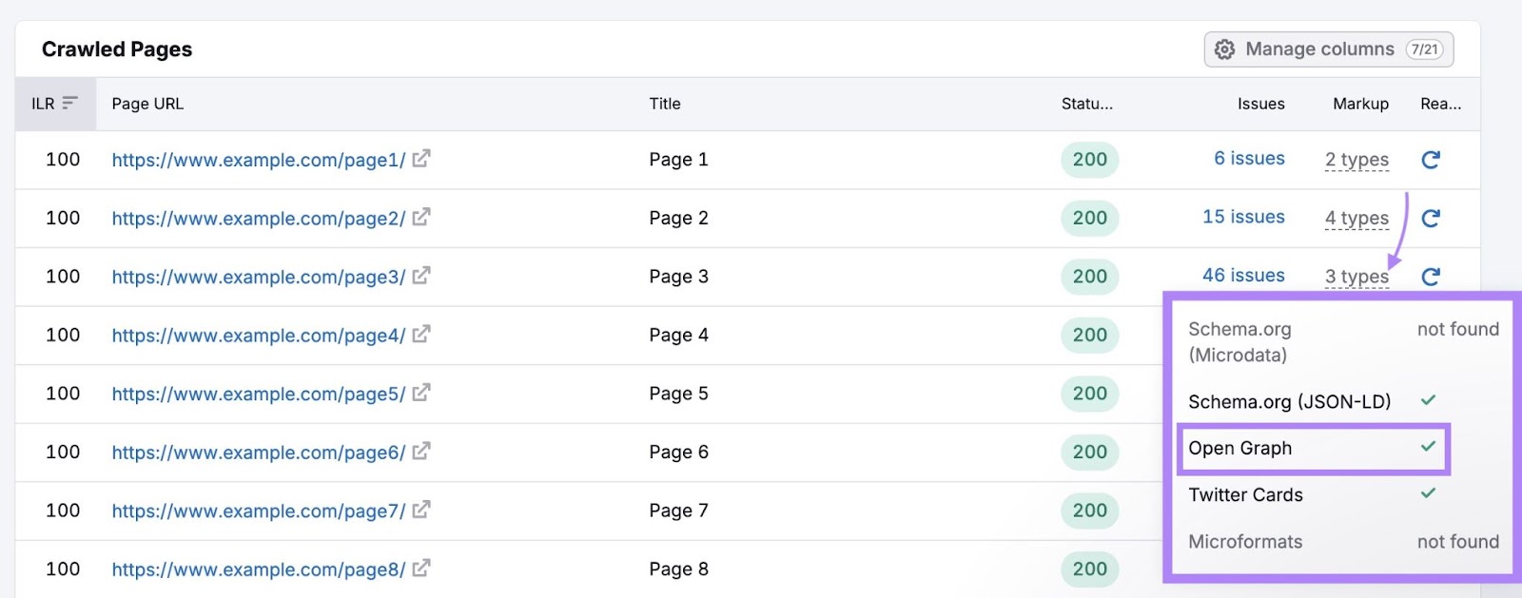This screenshot has height=598, width=1522.
Task: Click the 200 status badge for Page 7
Action: (1089, 511)
